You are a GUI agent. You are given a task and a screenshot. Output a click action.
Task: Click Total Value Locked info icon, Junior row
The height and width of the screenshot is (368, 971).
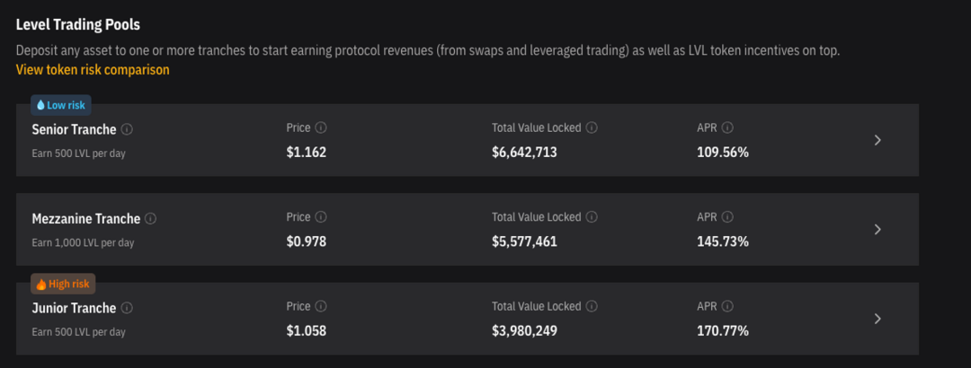pyautogui.click(x=592, y=307)
